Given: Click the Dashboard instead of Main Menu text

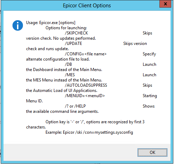Looking at the screenshot, I should [64, 70].
